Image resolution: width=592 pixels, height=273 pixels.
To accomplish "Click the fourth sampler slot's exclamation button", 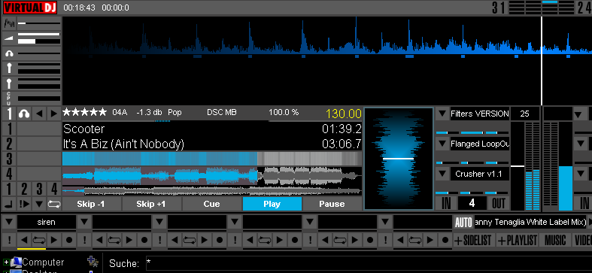I will pyautogui.click(x=235, y=240).
